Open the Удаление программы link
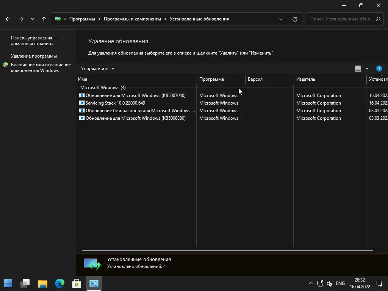 click(34, 56)
